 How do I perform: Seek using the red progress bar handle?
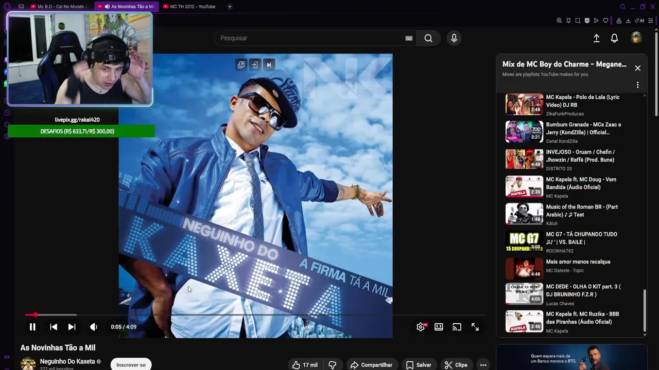point(36,314)
